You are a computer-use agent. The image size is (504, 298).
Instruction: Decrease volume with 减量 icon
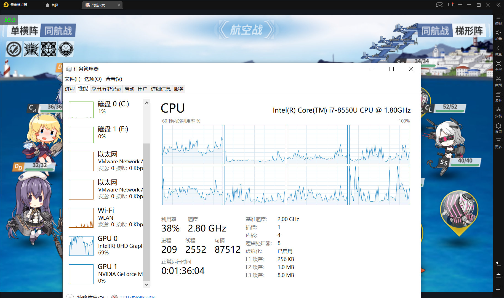click(x=498, y=50)
